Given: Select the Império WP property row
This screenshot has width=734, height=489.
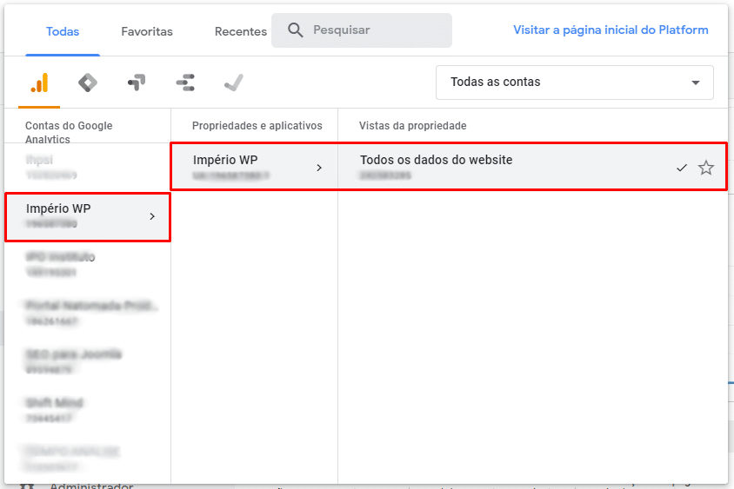Looking at the screenshot, I should pos(254,167).
